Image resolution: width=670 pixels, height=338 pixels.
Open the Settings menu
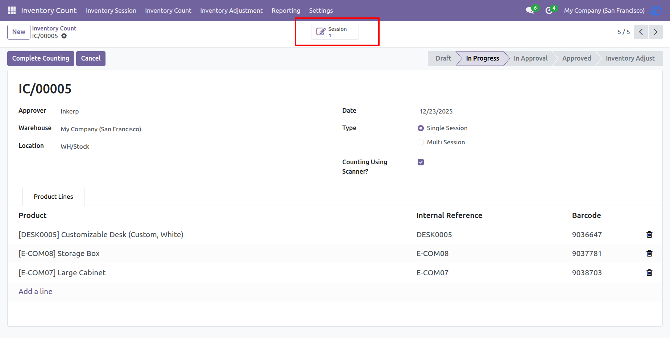321,11
